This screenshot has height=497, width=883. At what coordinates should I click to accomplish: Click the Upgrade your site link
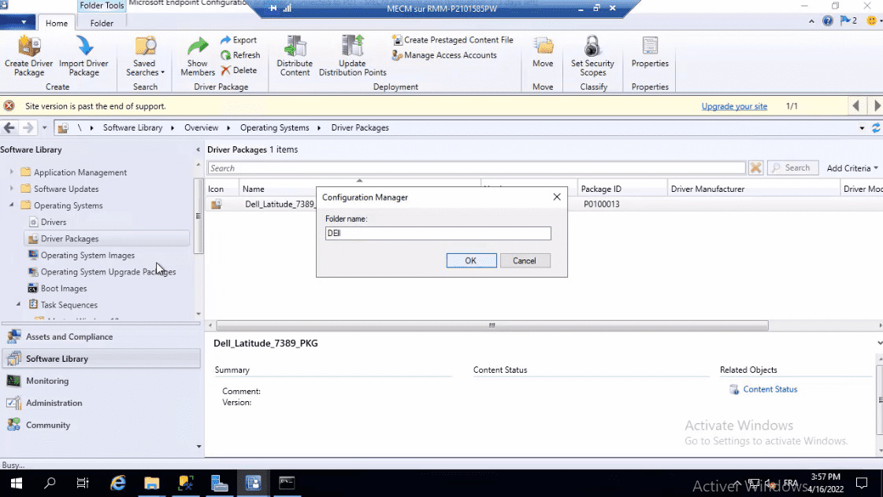pos(734,106)
